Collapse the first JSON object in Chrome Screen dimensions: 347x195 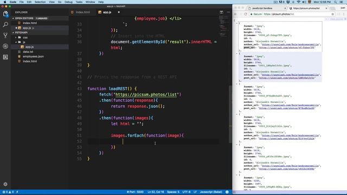(236, 23)
